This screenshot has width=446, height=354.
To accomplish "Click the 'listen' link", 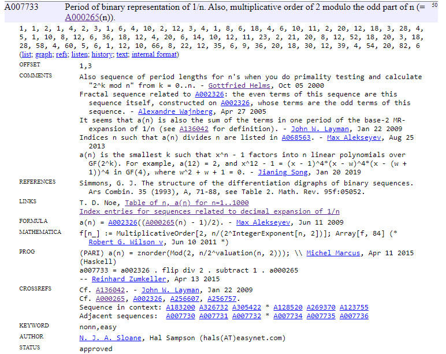I will 79,54.
